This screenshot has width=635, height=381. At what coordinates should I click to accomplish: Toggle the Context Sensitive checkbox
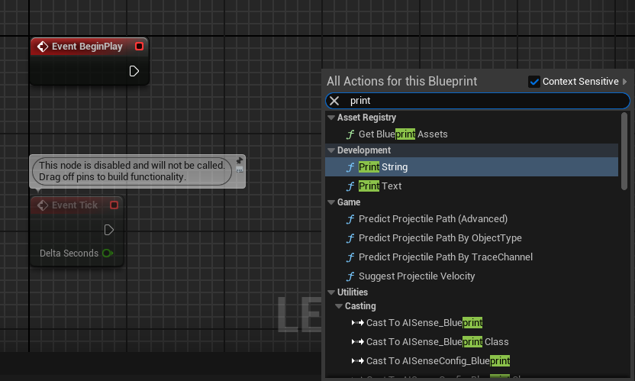[534, 82]
